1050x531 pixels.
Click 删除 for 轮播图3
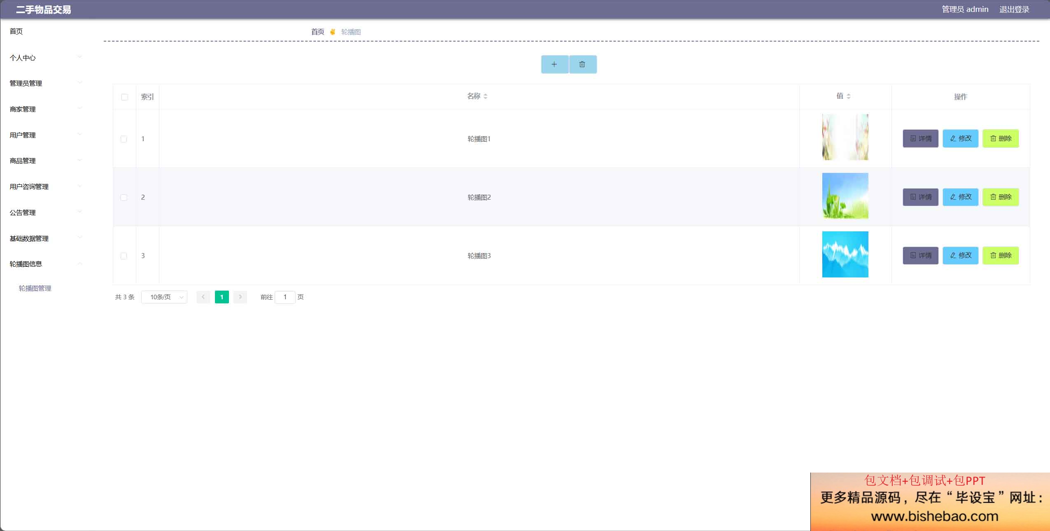[1001, 255]
